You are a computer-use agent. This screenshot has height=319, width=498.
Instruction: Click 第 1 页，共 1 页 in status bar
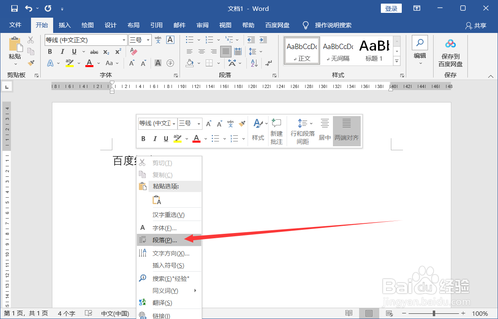26,313
